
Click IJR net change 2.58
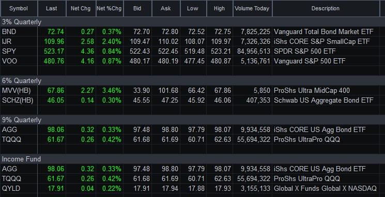pos(87,41)
